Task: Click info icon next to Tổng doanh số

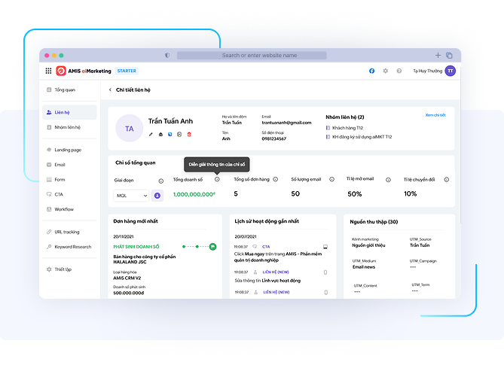Action: (217, 180)
